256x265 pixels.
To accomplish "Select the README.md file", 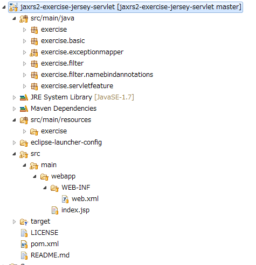I will pyautogui.click(x=50, y=255).
